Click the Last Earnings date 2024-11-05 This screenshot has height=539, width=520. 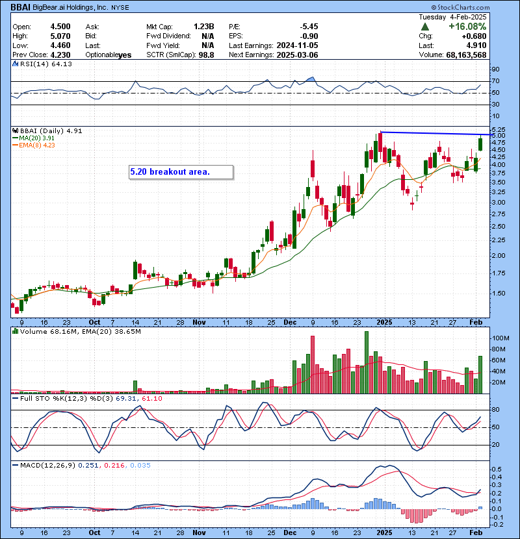tap(297, 45)
